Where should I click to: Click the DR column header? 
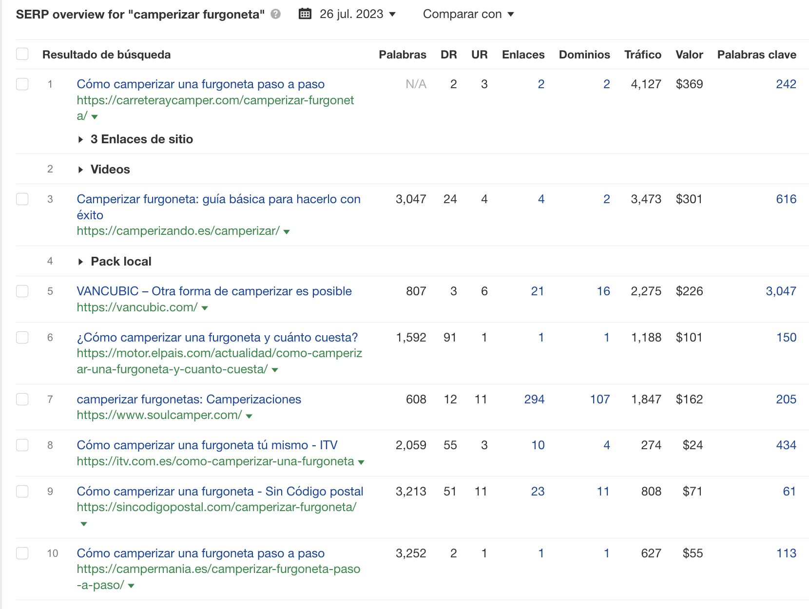[449, 55]
